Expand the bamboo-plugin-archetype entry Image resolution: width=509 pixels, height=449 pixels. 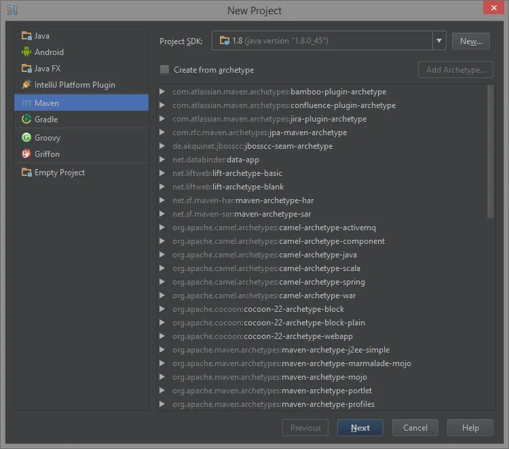pyautogui.click(x=162, y=92)
